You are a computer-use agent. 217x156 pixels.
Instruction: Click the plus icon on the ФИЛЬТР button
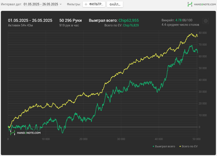tap(86, 4)
